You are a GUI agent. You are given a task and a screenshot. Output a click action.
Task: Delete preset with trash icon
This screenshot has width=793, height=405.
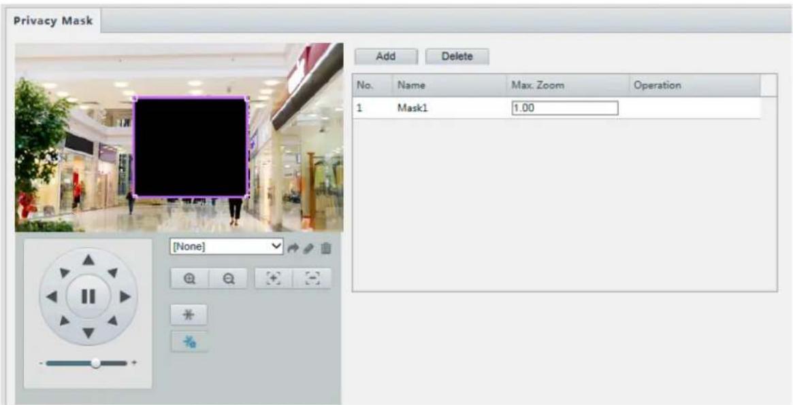[326, 248]
